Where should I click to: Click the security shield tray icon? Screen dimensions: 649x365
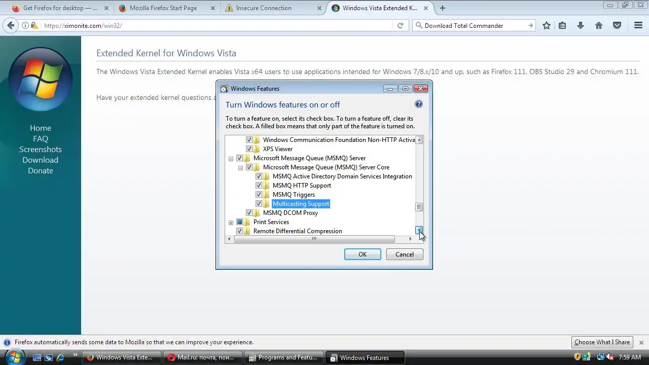click(578, 357)
